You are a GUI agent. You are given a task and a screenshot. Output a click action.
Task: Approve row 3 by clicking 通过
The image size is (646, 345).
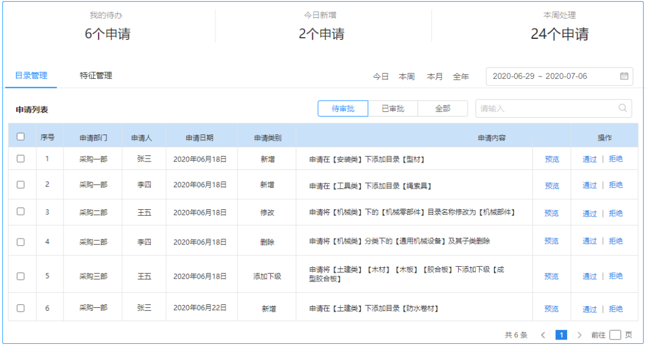[x=590, y=213]
